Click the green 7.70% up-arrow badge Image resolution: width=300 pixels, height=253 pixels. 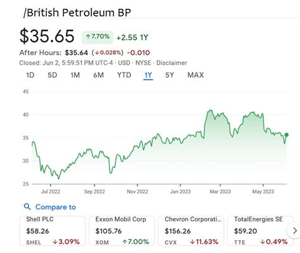(97, 37)
